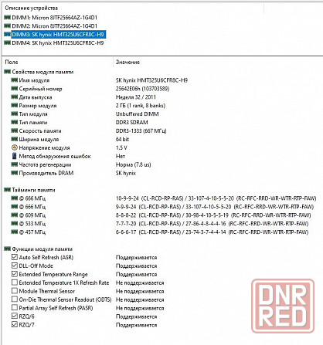Click memory icon beside DIMM2
Viewport: 323px width, 345px height.
coord(8,25)
